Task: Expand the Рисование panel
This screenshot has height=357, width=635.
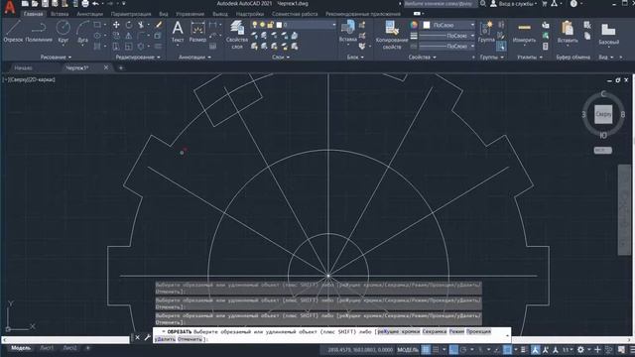Action: point(56,58)
